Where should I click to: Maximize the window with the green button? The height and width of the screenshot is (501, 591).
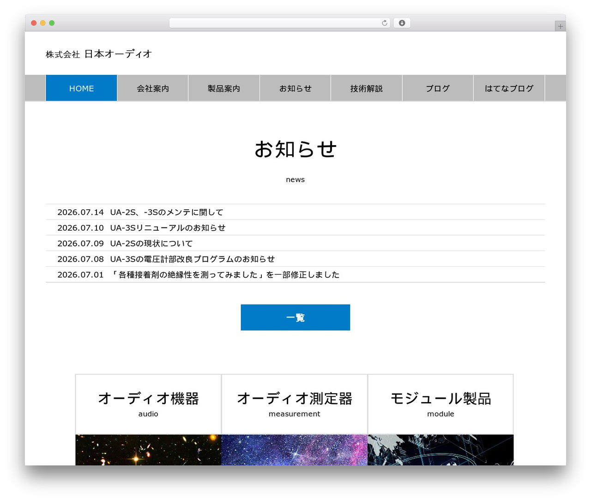[52, 23]
